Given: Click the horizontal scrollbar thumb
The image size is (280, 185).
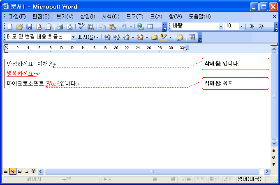Looking at the screenshot, I should tap(152, 171).
